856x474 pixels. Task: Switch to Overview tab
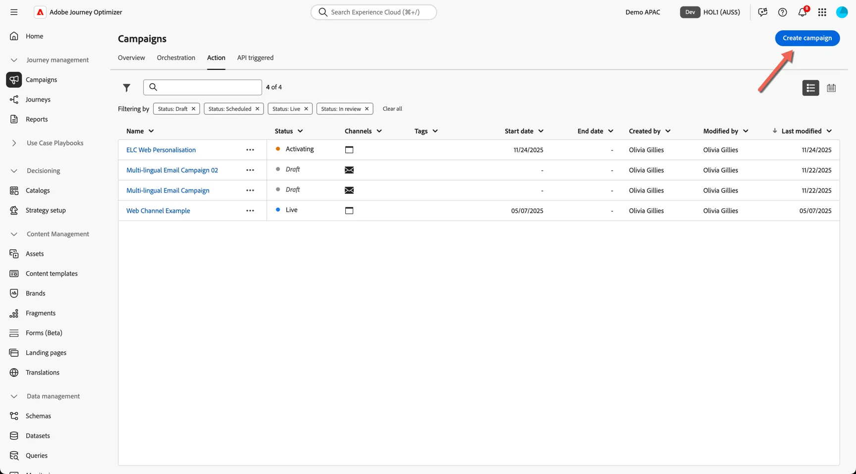pos(131,58)
